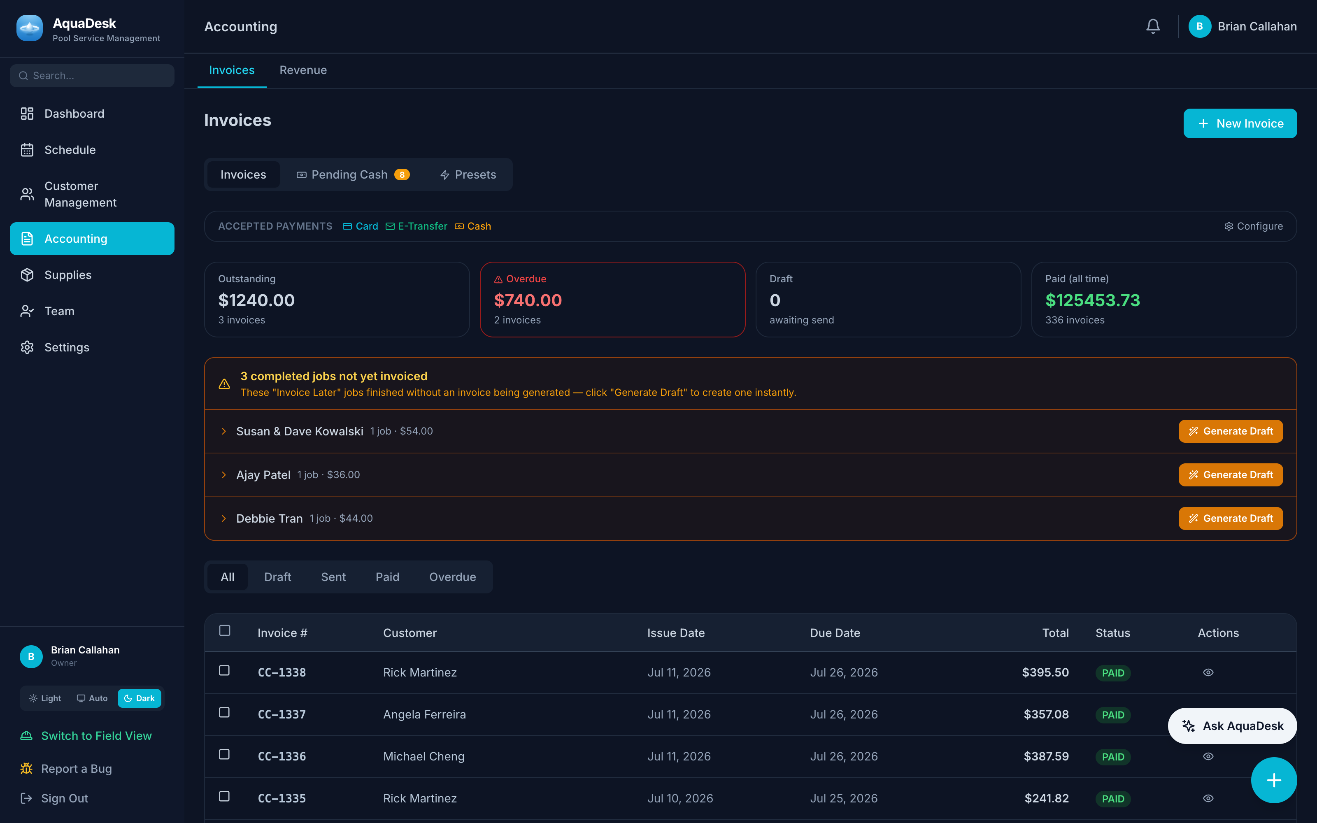Expand the Susan & Dave Kowalski row
The height and width of the screenshot is (823, 1317).
[223, 431]
